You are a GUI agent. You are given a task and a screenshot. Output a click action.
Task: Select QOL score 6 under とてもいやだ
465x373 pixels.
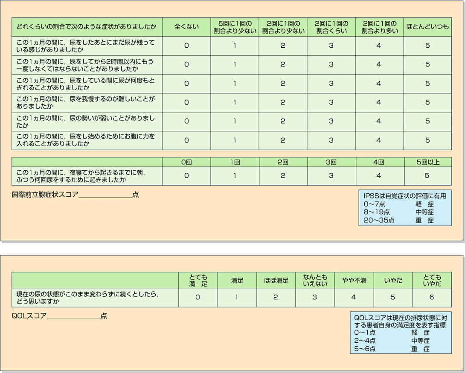[x=432, y=297]
